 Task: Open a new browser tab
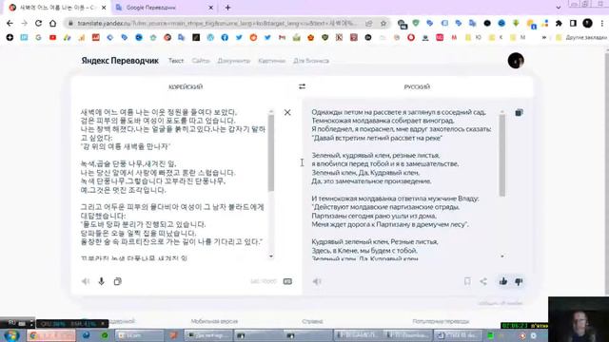[228, 8]
